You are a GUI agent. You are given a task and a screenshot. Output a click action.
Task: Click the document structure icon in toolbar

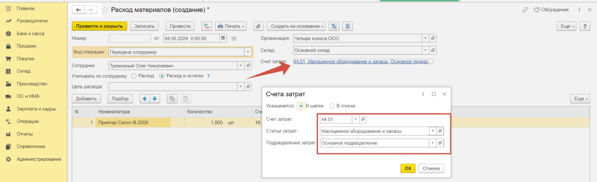334,26
